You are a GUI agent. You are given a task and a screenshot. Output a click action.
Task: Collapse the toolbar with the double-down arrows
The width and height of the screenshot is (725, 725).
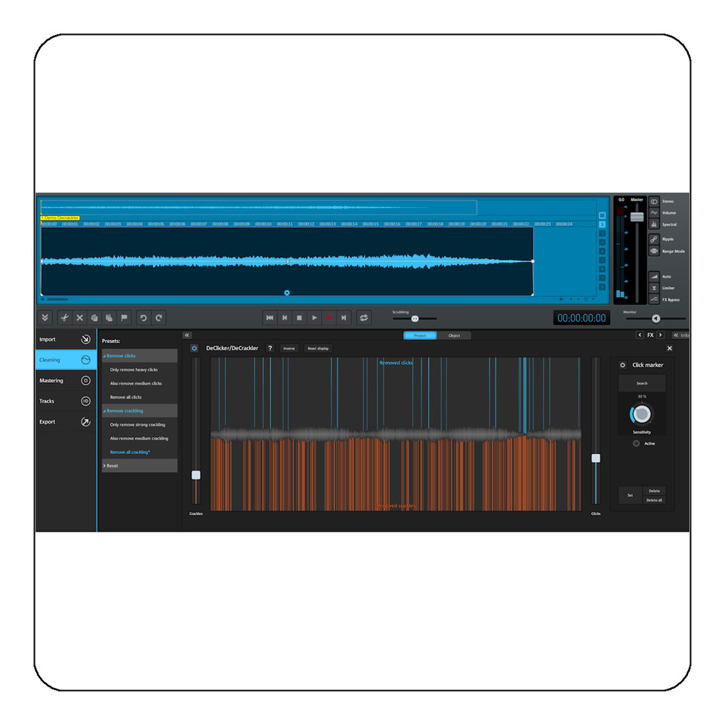(x=45, y=318)
